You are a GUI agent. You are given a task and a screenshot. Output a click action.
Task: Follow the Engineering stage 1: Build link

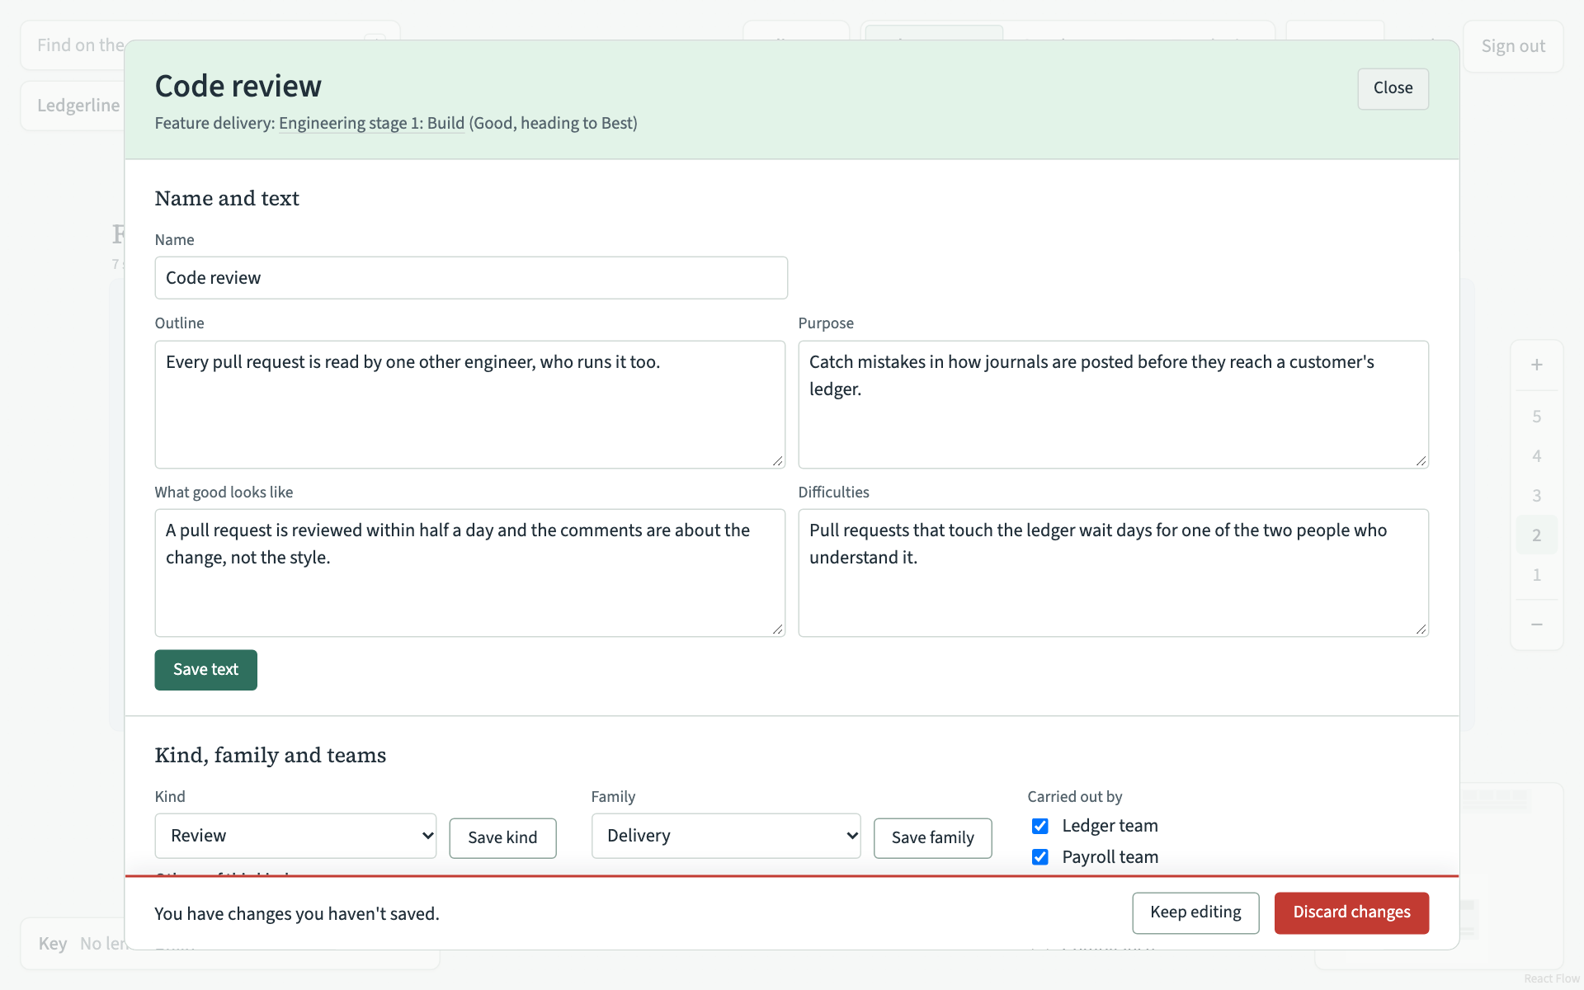[x=371, y=124]
